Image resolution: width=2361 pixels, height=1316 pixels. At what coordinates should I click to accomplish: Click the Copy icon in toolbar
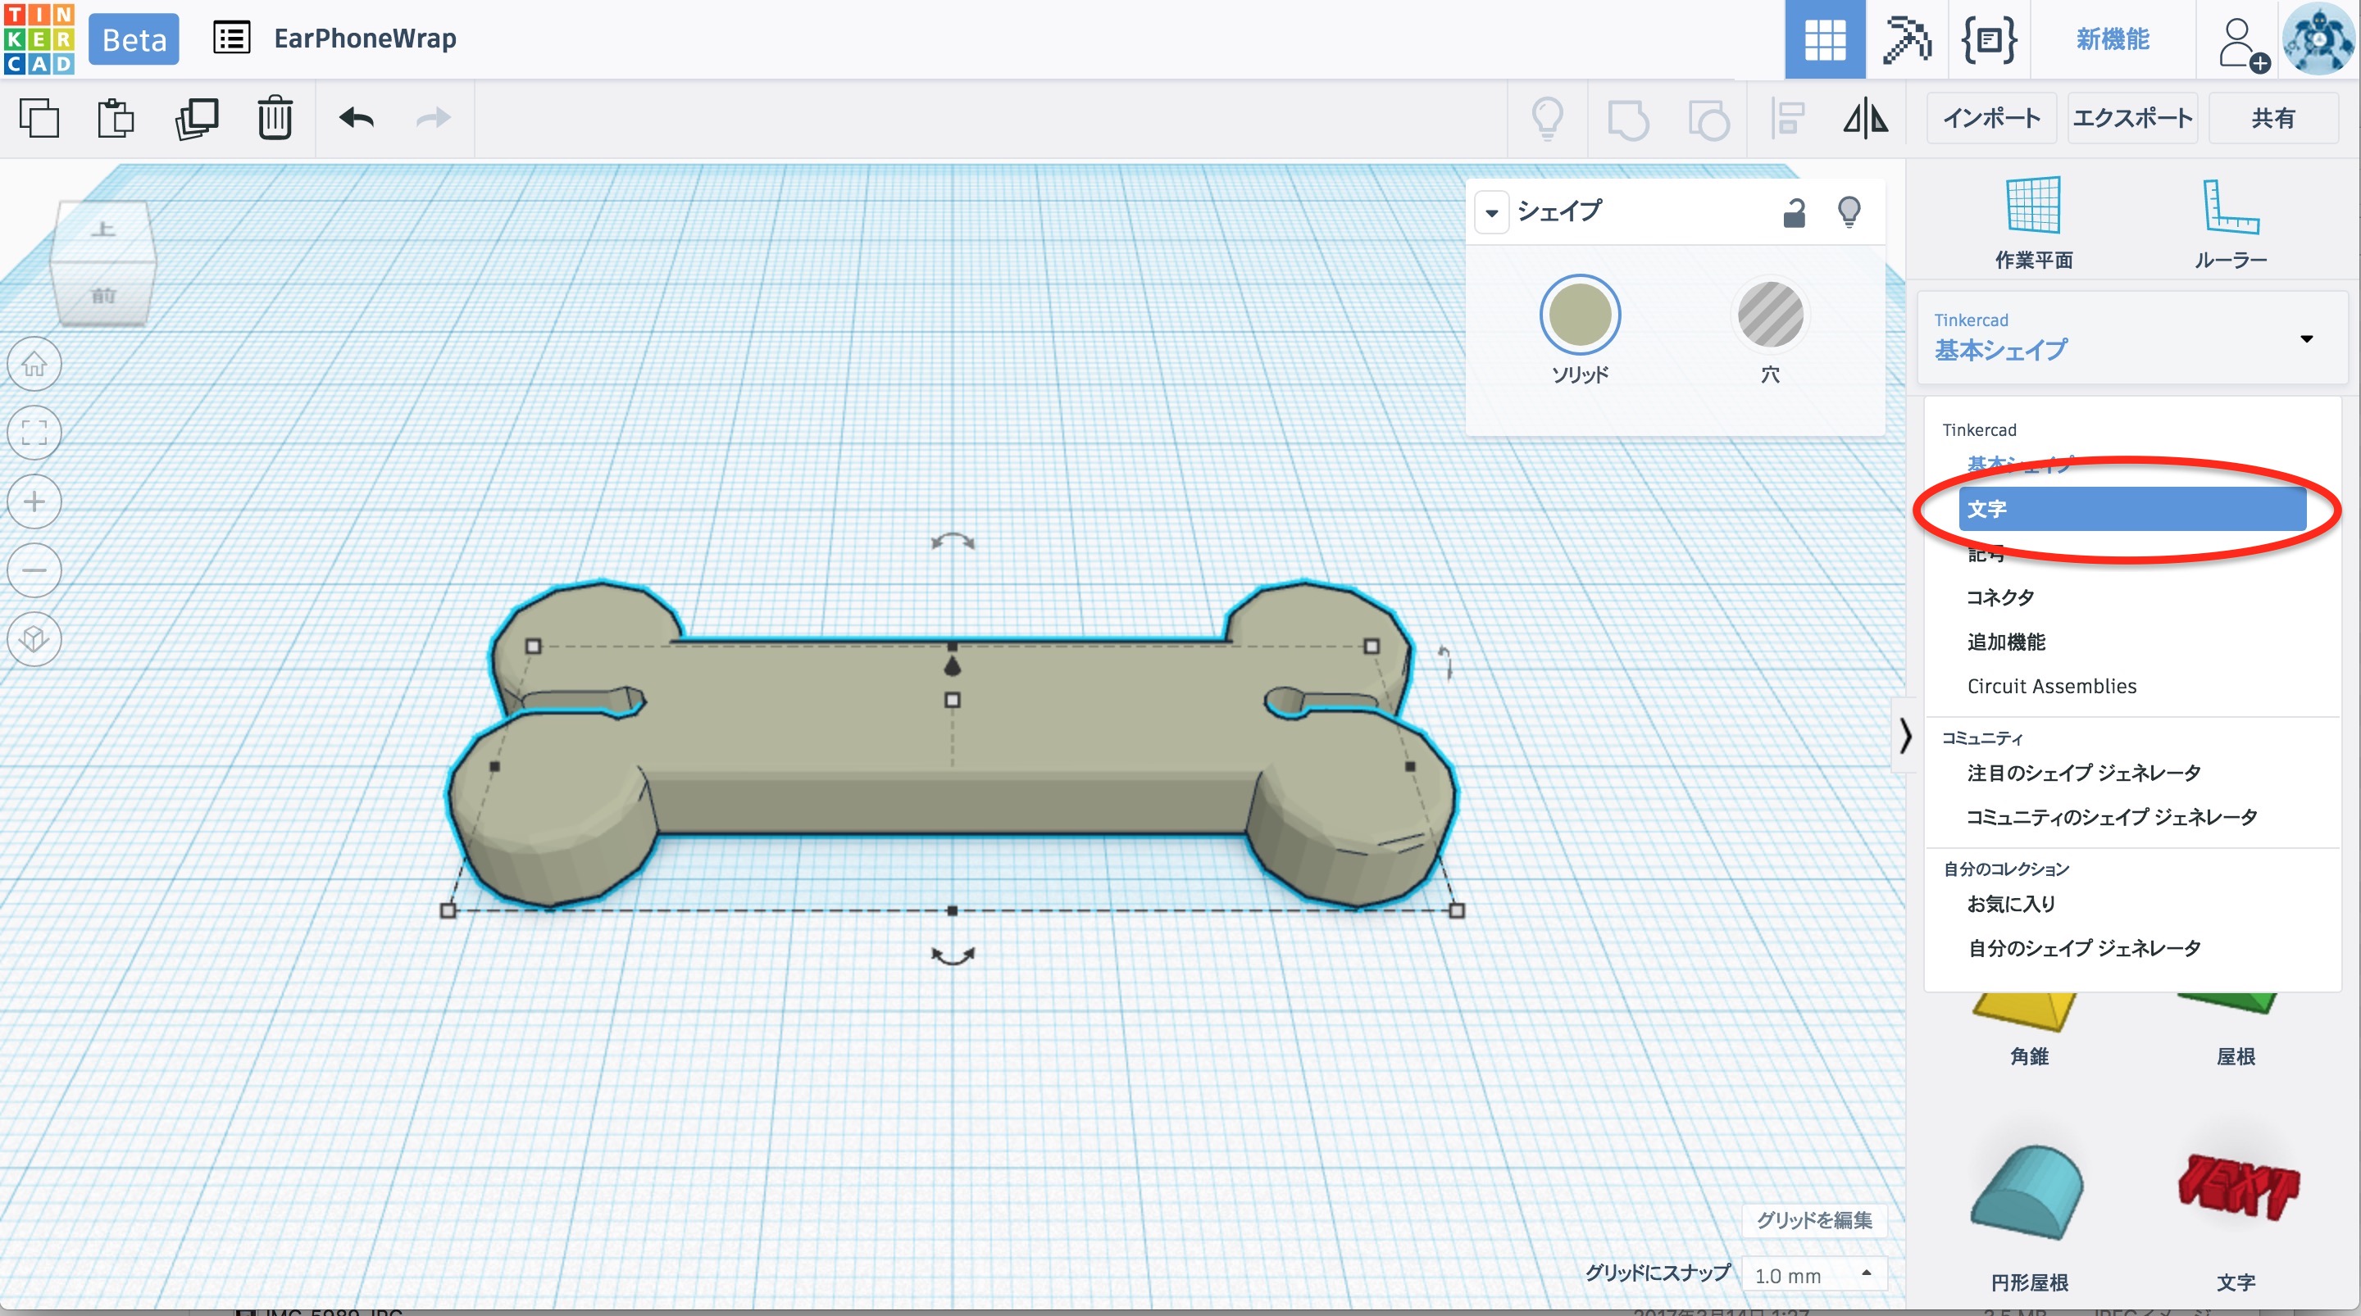39,118
